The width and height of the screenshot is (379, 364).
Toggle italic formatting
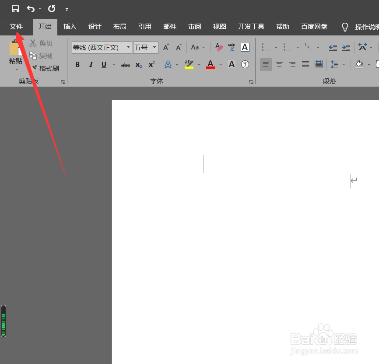pos(91,65)
